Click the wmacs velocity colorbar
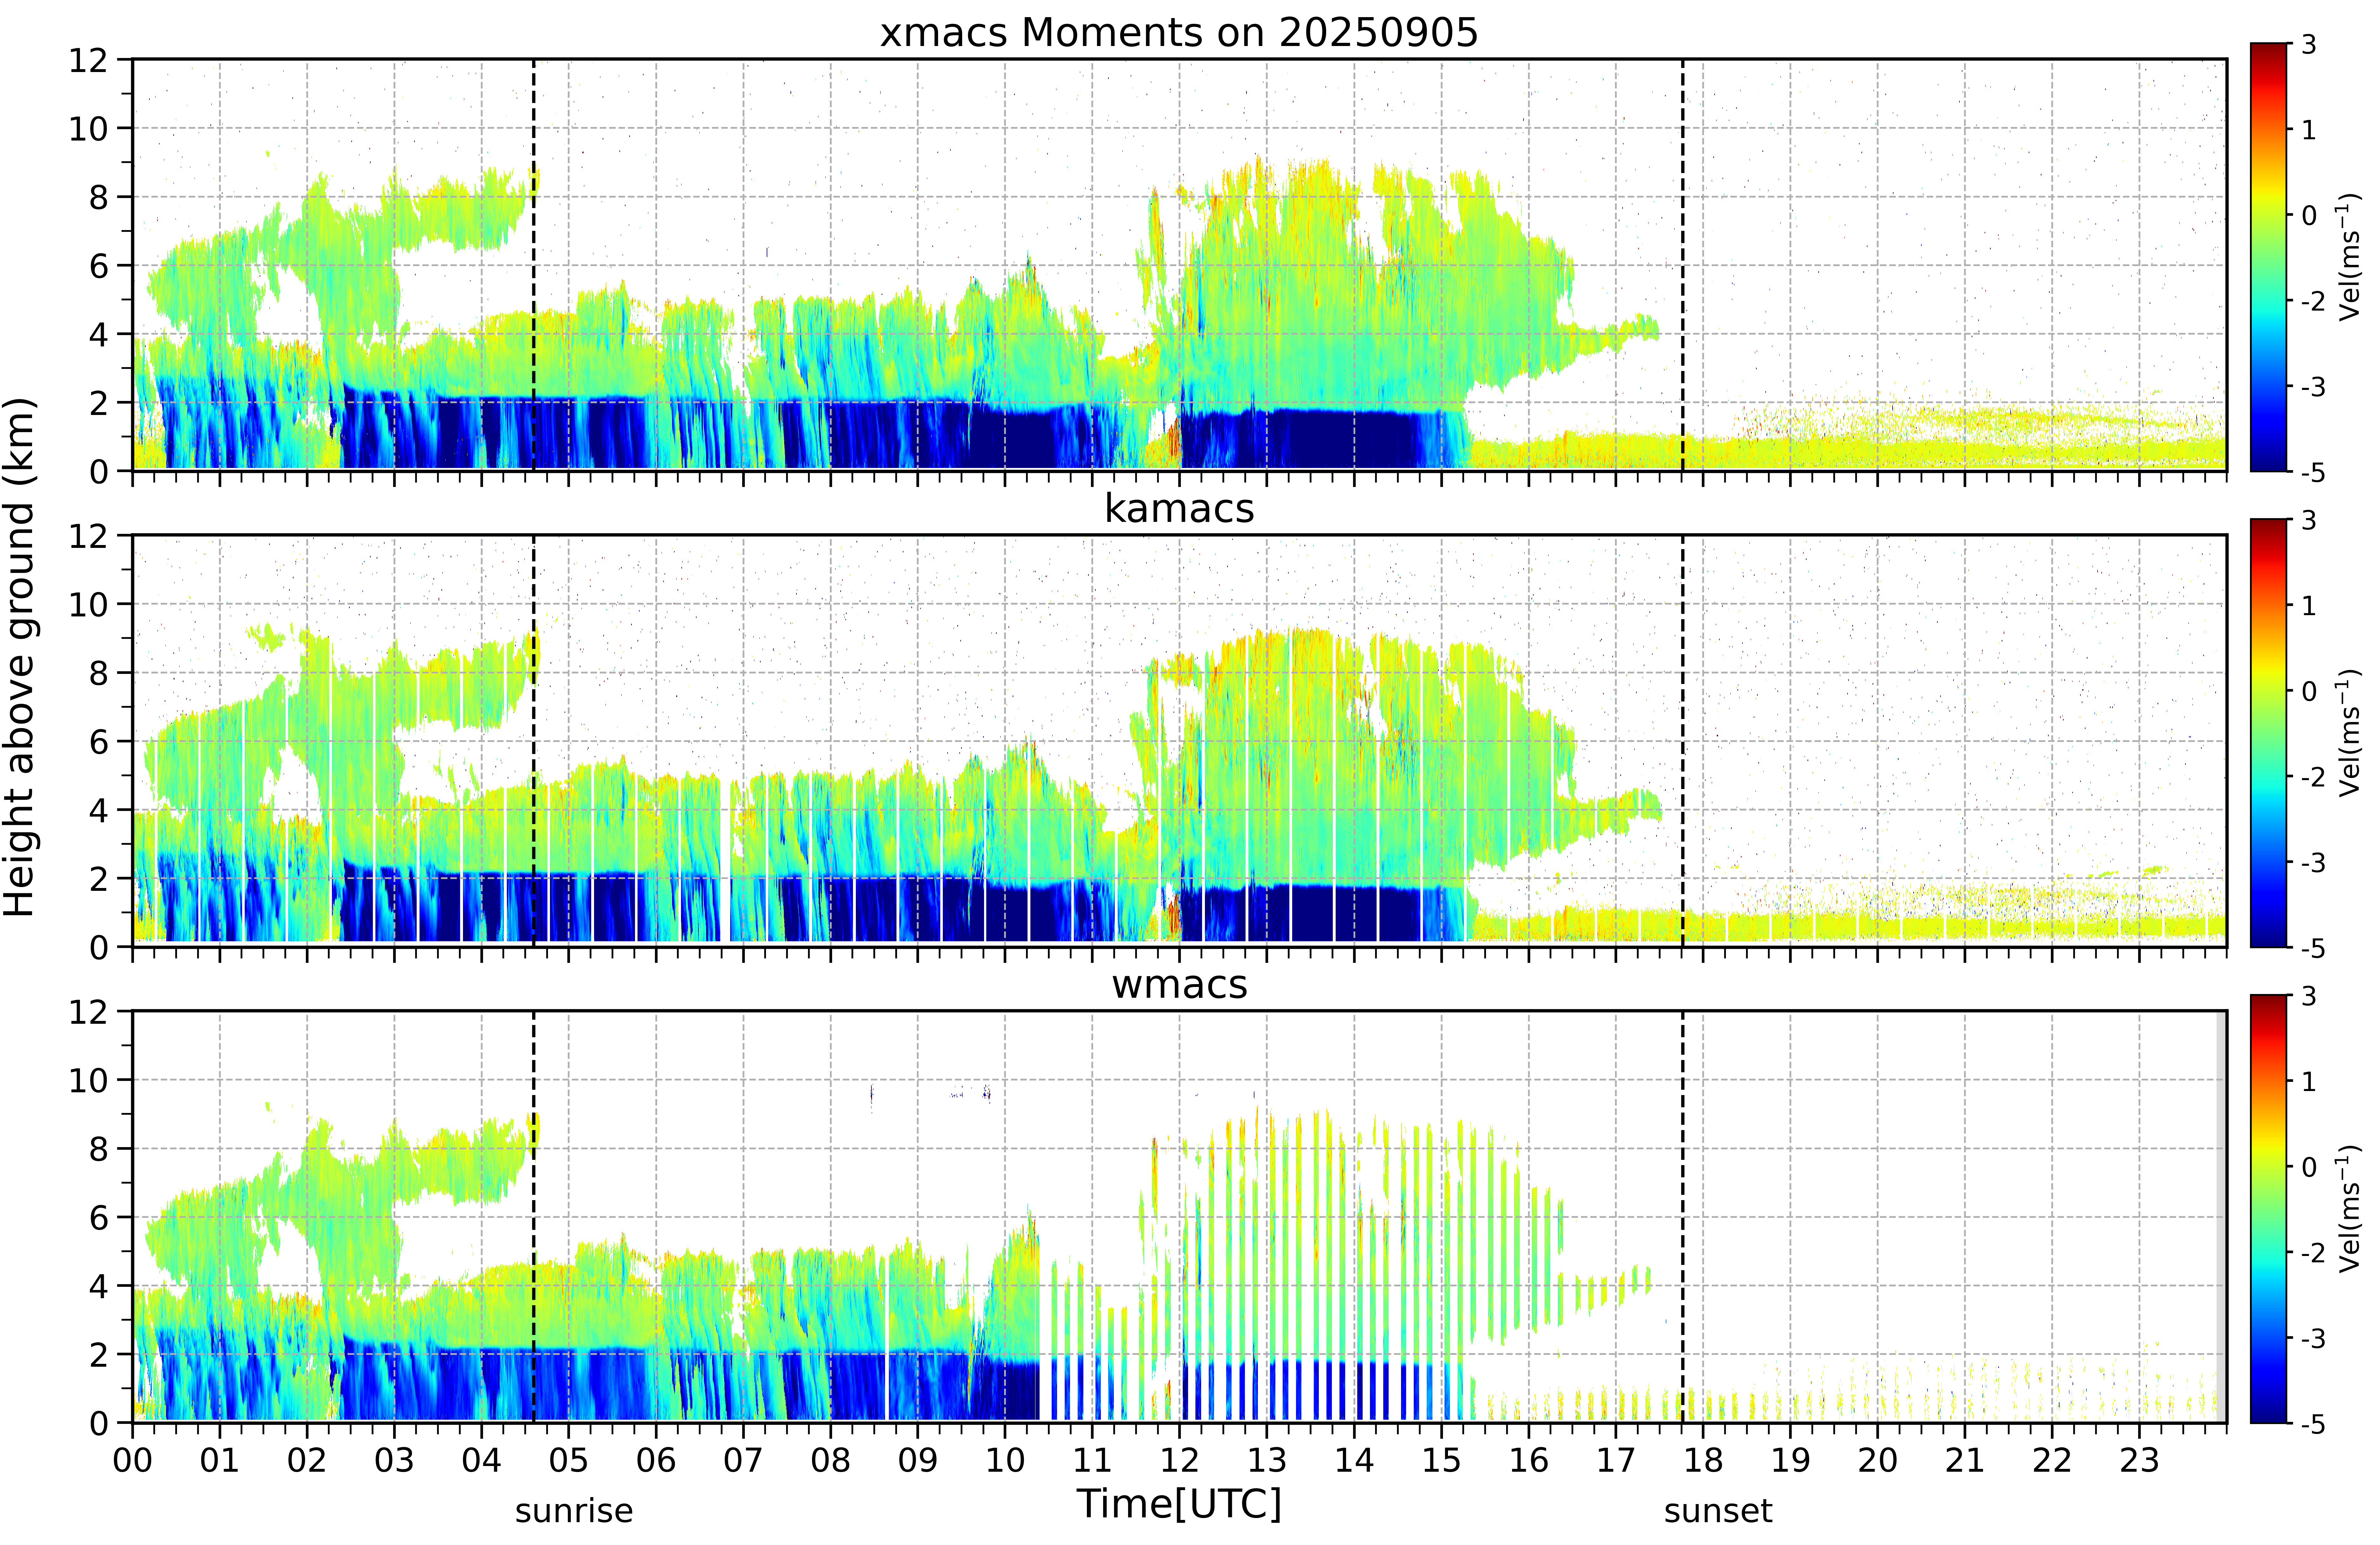This screenshot has height=1545, width=2380. pyautogui.click(x=2269, y=1209)
